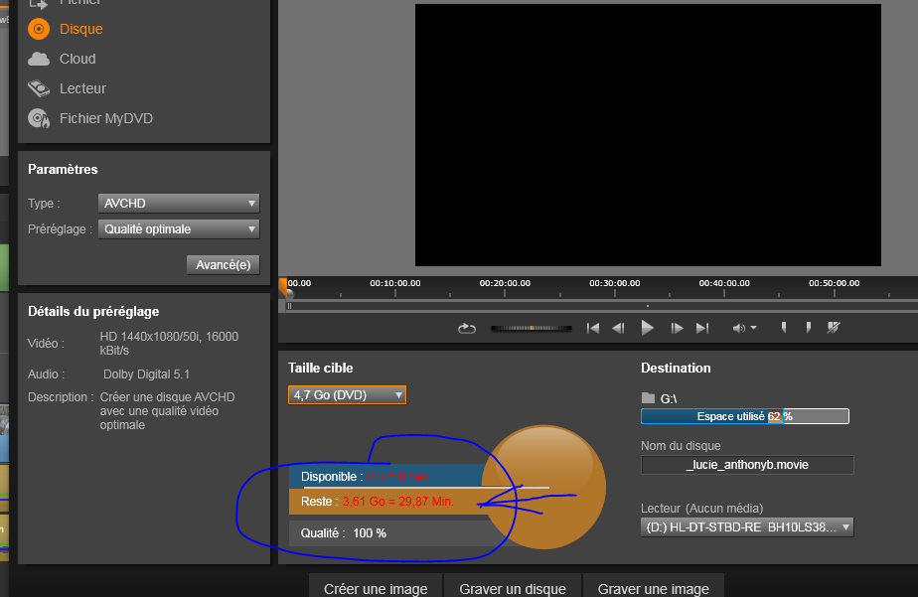Open the Lecteur drive dropdown HL-DT-STBD-RE

748,527
